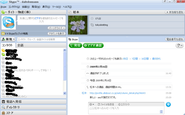Click the ビデオ link in mood message
The width and height of the screenshot is (185, 115).
click(37, 18)
